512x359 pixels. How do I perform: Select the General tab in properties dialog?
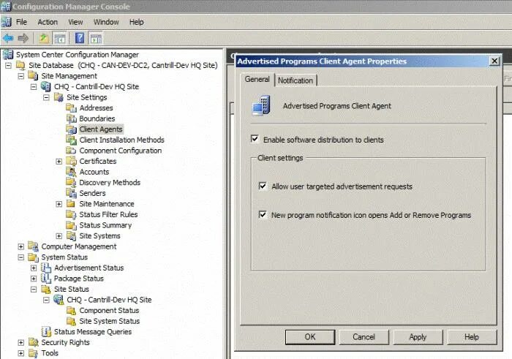tap(257, 79)
